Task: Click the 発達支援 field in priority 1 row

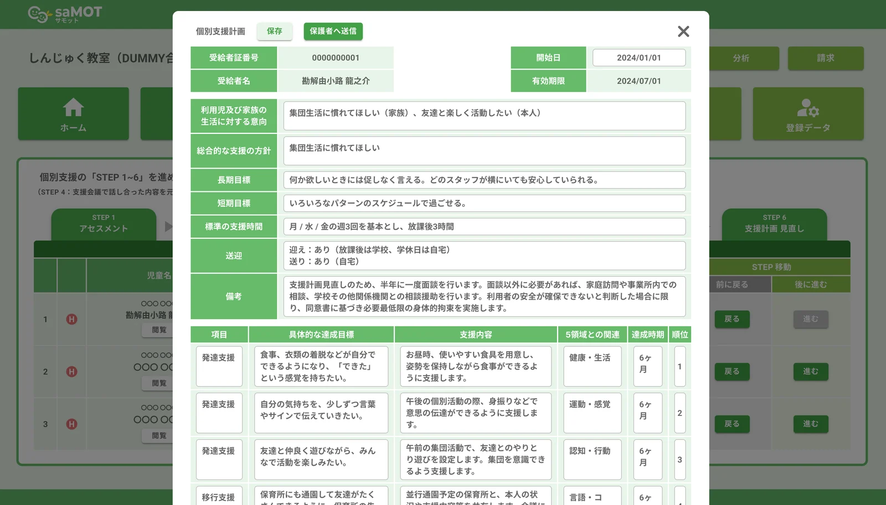Action: pyautogui.click(x=219, y=366)
